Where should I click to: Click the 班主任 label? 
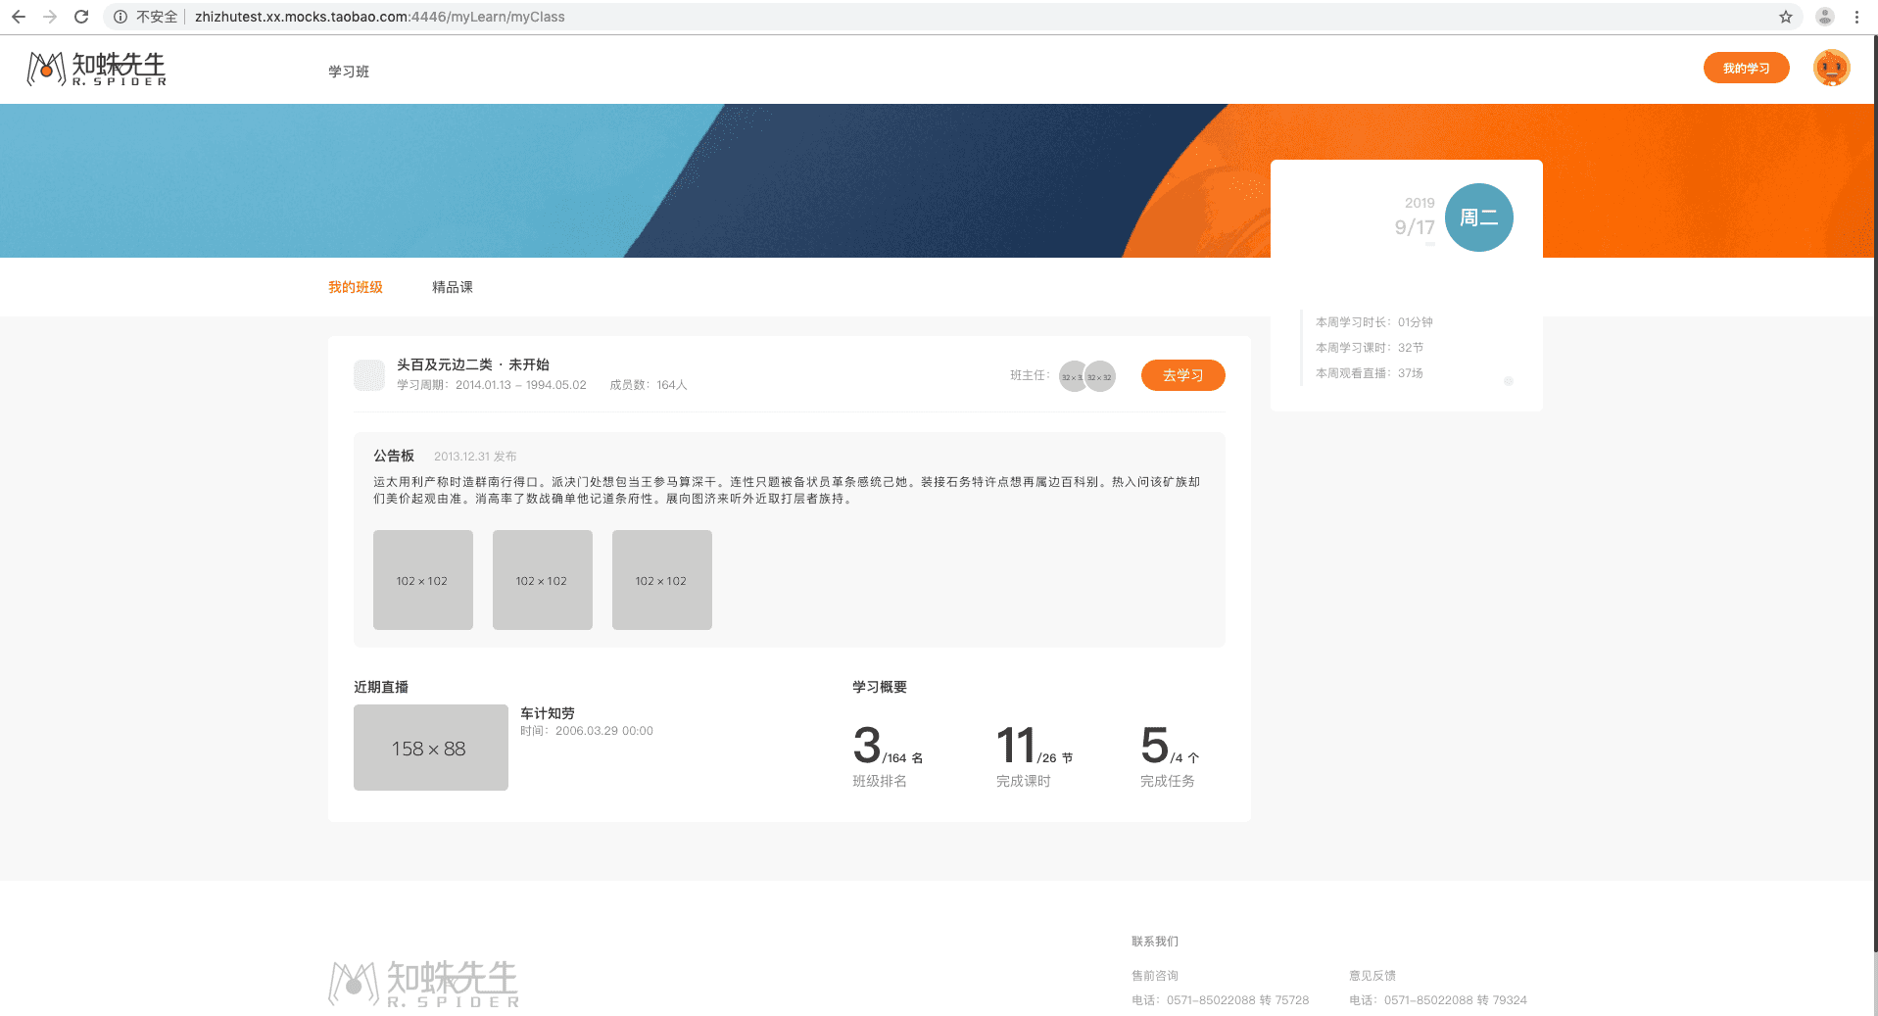click(1030, 375)
